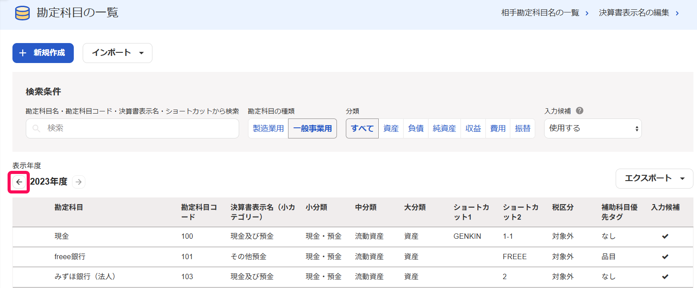The width and height of the screenshot is (697, 288).
Task: Click 中分類 column header
Action: 366,207
